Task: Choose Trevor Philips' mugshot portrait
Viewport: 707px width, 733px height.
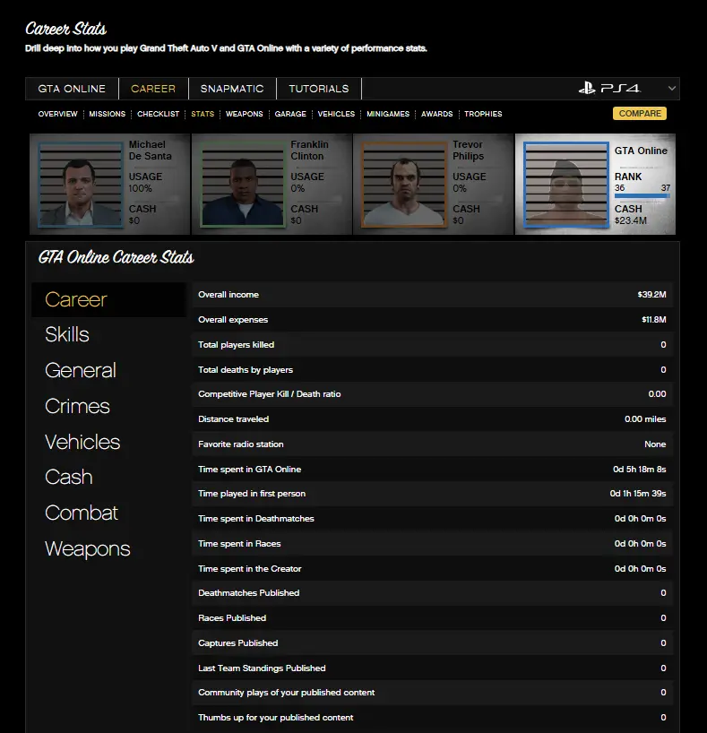Action: pyautogui.click(x=403, y=185)
